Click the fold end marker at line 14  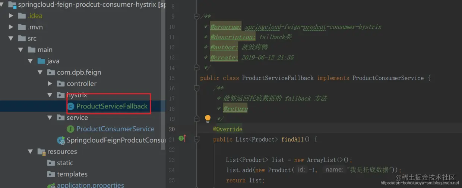pos(197,68)
